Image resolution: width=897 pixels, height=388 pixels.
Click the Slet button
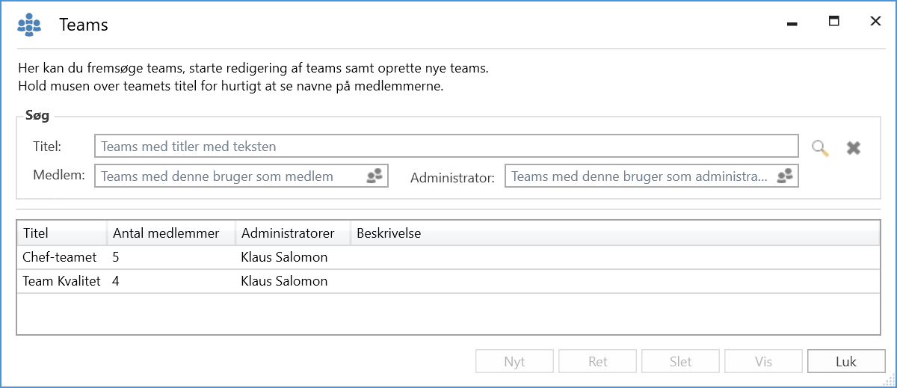(680, 361)
